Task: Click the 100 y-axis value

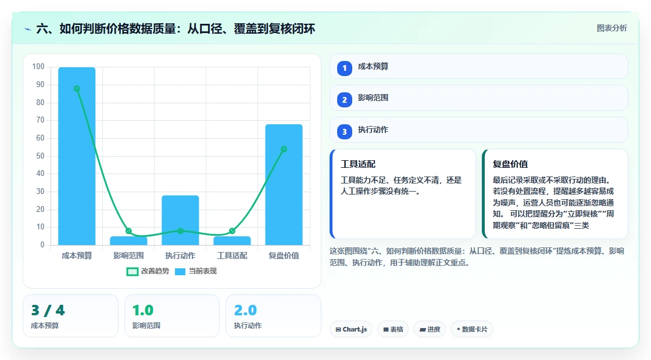Action: click(x=38, y=67)
